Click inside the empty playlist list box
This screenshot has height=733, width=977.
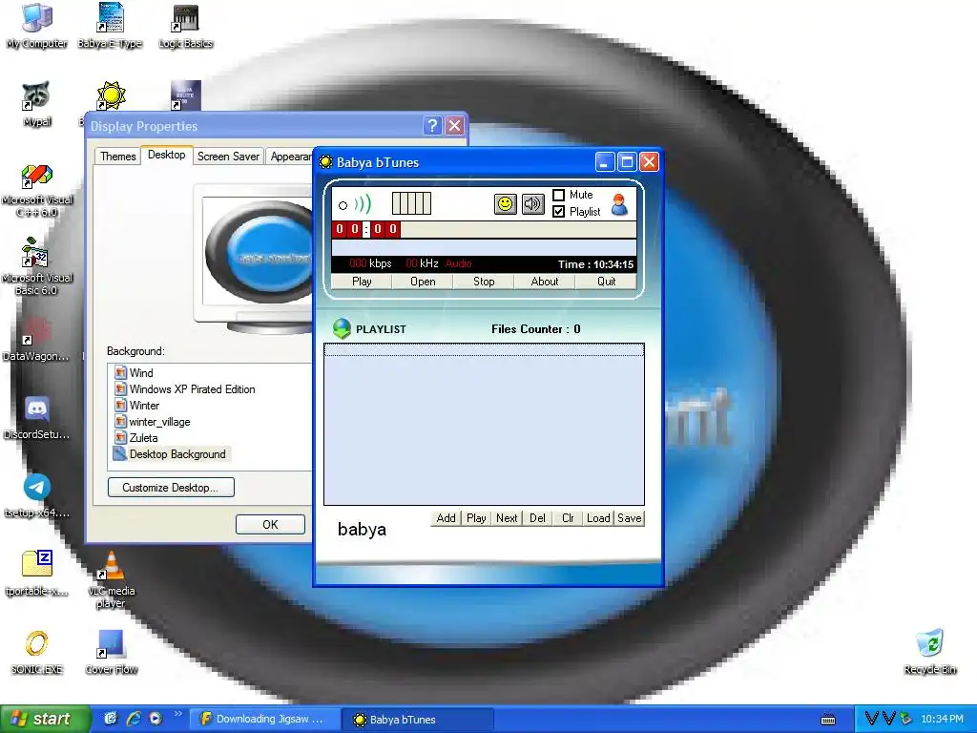coord(484,424)
